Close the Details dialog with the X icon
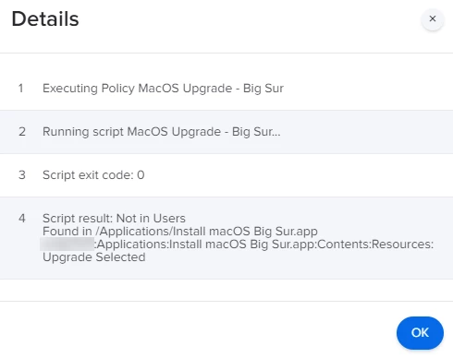Screen dimensions: 453x358 tap(433, 18)
